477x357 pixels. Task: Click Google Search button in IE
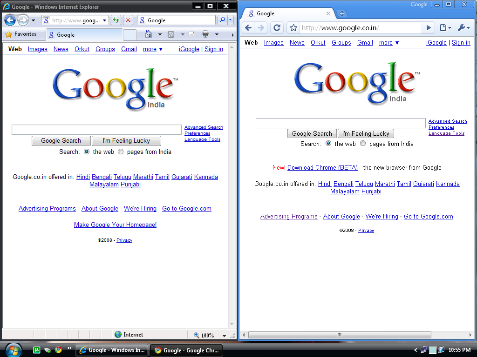61,140
